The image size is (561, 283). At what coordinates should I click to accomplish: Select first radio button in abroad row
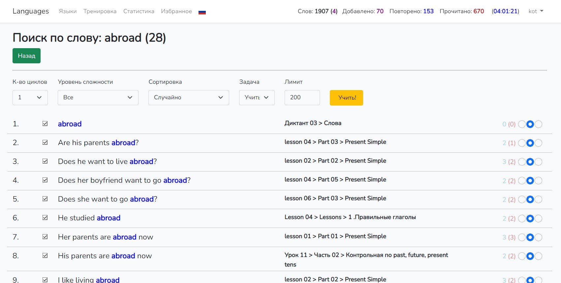(x=522, y=124)
